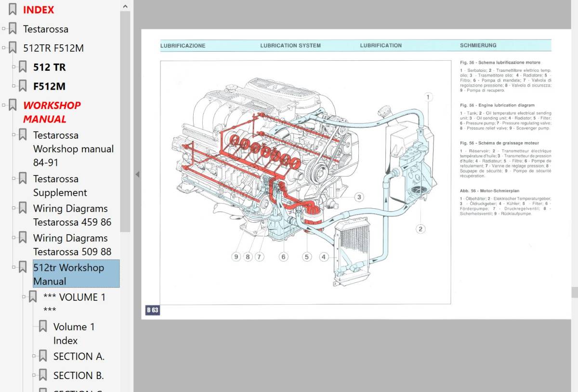
Task: Click callout number 4 beside the radiator
Action: 324,257
